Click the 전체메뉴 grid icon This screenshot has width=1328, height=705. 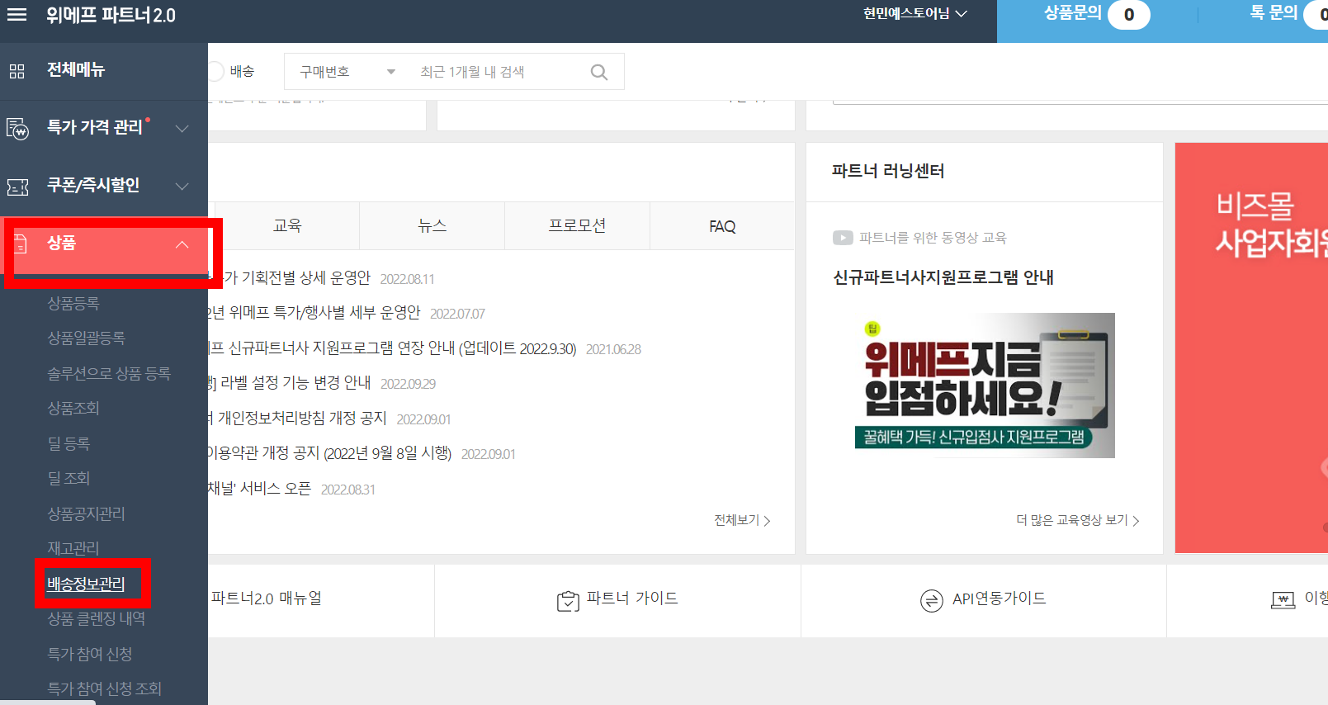(17, 71)
